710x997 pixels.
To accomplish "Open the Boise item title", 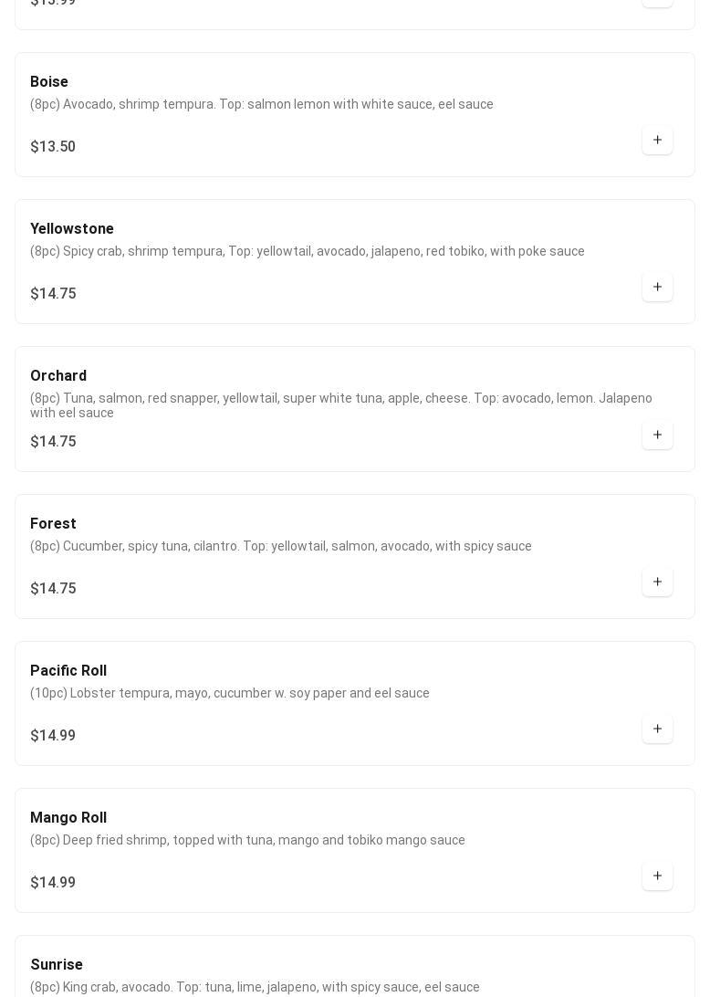I will pyautogui.click(x=49, y=82).
